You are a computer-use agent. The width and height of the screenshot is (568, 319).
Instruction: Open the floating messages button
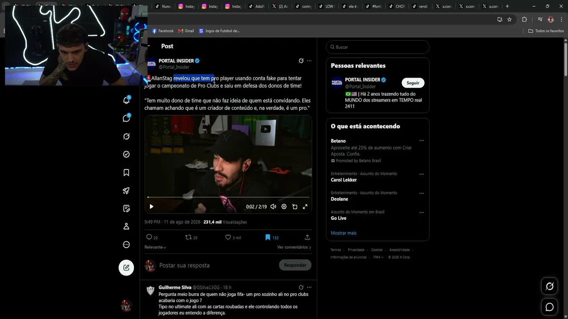549,307
